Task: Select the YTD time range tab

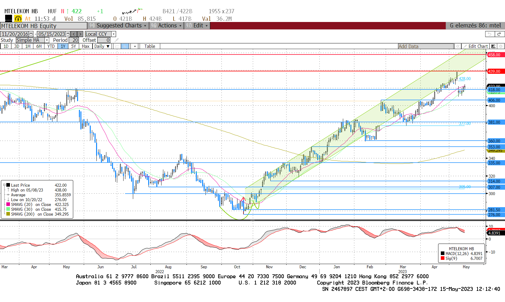Action: (x=51, y=46)
